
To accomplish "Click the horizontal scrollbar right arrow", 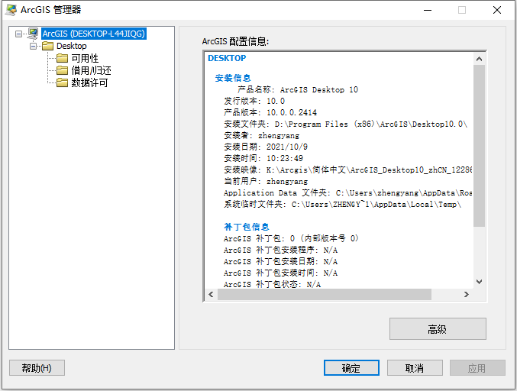I will coord(467,295).
